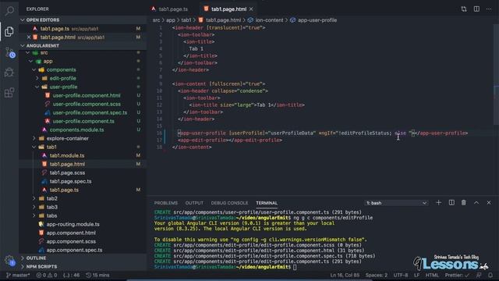The height and width of the screenshot is (281, 499).
Task: Open the Extensions view
Action: point(9,93)
